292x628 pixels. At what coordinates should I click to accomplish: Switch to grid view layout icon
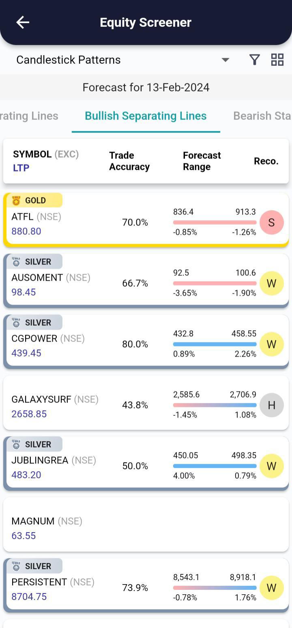pos(277,60)
